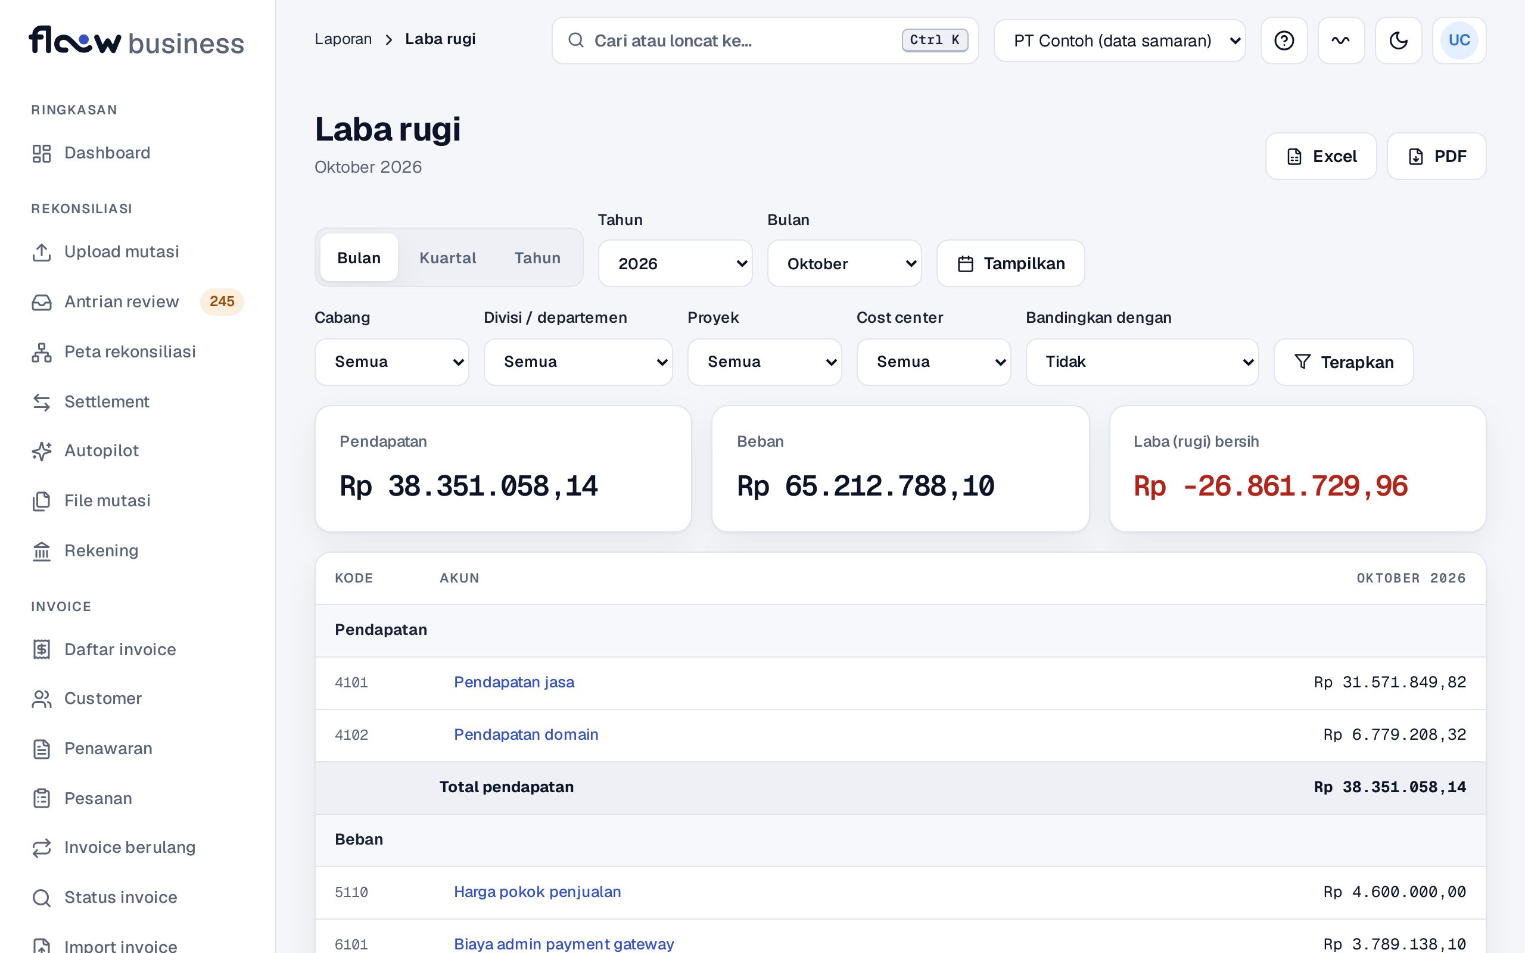Switch period to Bulan
This screenshot has height=953, width=1525.
[x=359, y=258]
